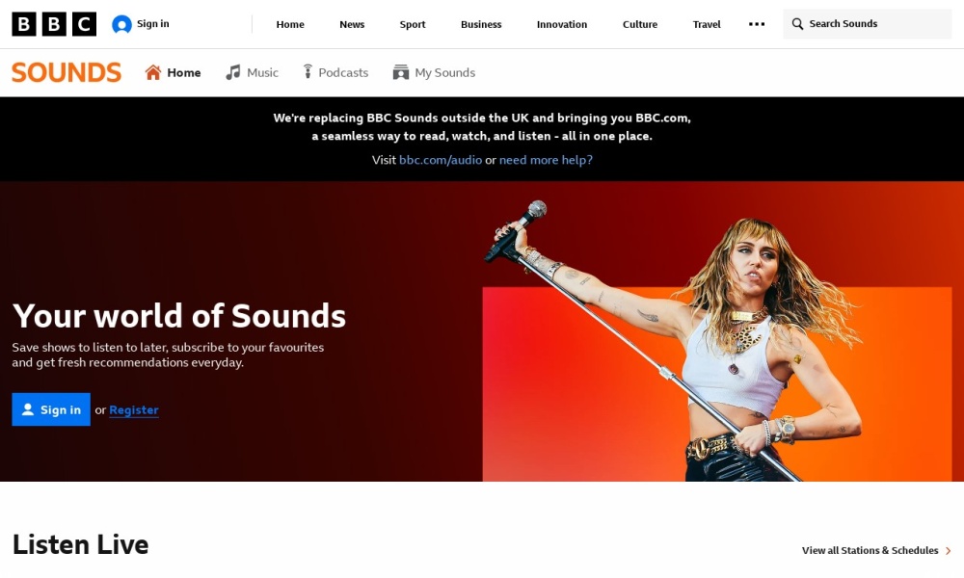Expand the three-dot more menu
The height and width of the screenshot is (578, 964).
click(757, 24)
